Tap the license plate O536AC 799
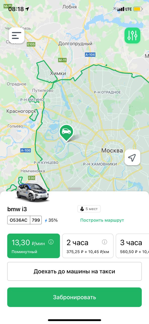This screenshot has height=324, width=149. coord(24,220)
